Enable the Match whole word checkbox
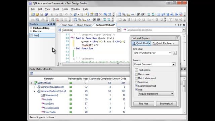Screen dimensions: 215x121 (136, 78)
